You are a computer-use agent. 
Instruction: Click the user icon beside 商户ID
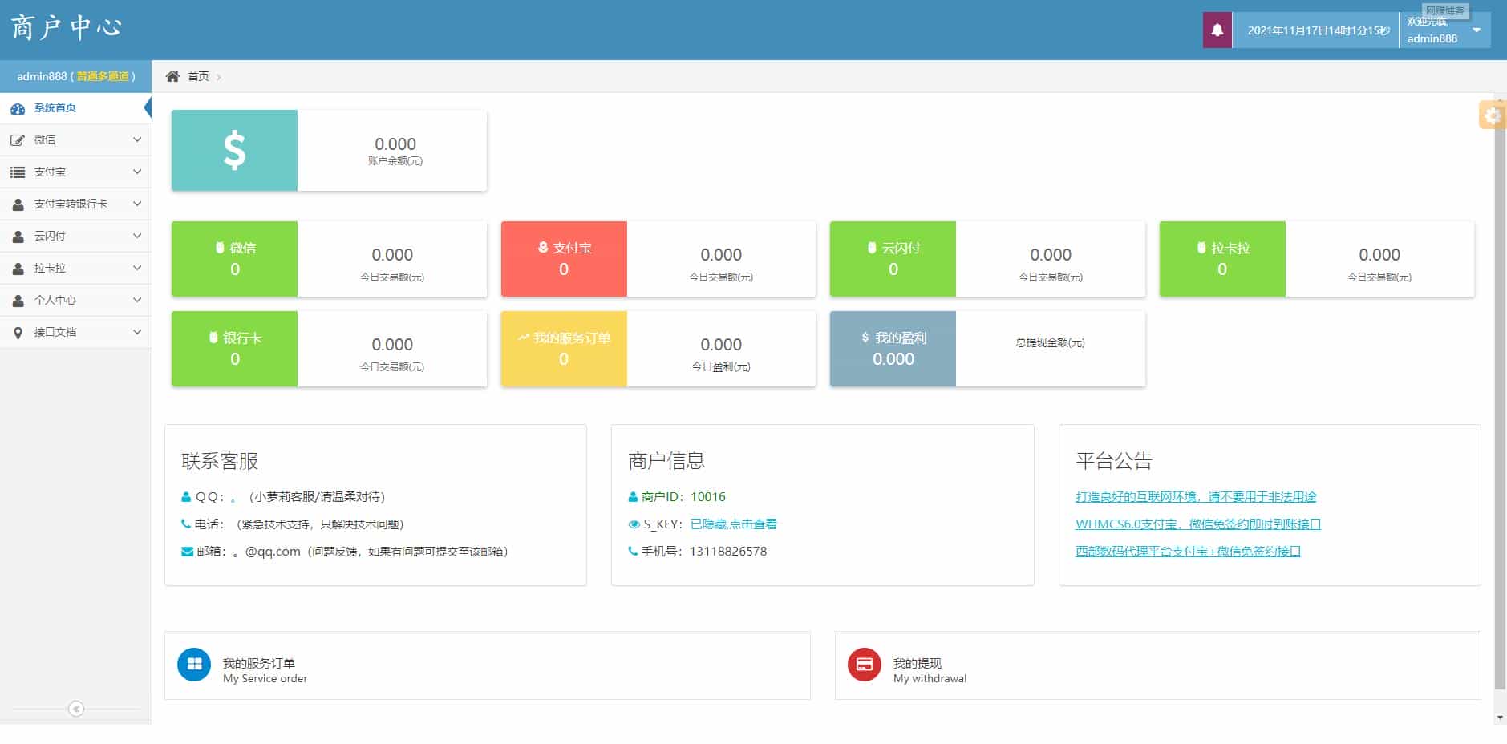[633, 497]
